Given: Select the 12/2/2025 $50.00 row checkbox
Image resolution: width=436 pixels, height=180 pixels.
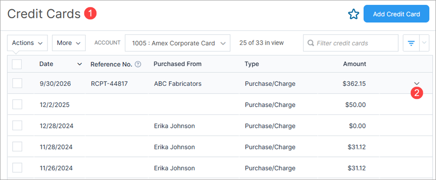Looking at the screenshot, I should pyautogui.click(x=17, y=104).
